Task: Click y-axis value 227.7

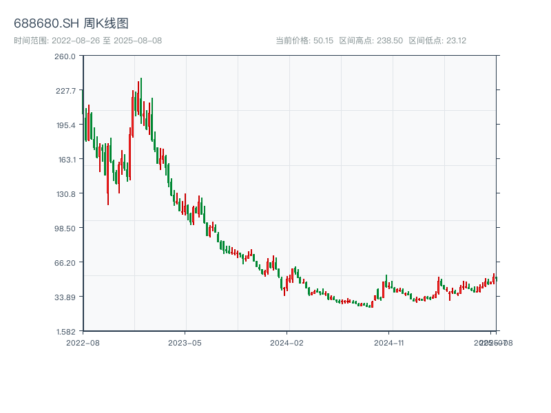Action: point(65,91)
